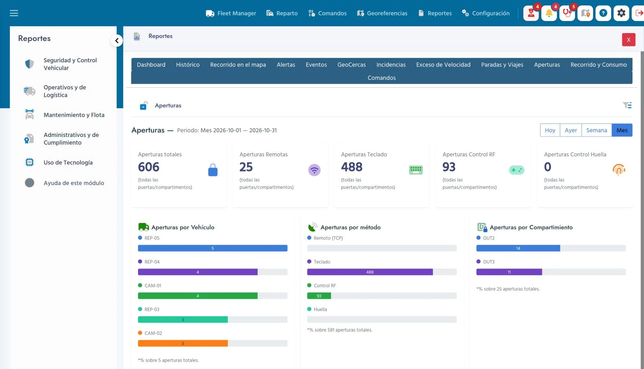Select the Hoy period option
Image resolution: width=644 pixels, height=369 pixels.
[550, 130]
